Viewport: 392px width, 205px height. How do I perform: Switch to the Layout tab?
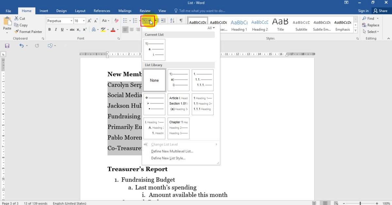point(80,11)
